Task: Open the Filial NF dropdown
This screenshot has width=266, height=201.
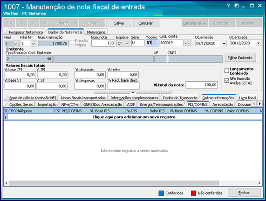Action: coord(34,44)
